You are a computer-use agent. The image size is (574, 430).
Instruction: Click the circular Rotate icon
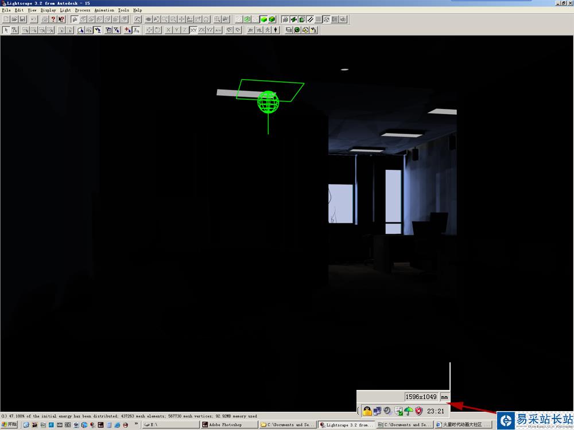point(157,30)
